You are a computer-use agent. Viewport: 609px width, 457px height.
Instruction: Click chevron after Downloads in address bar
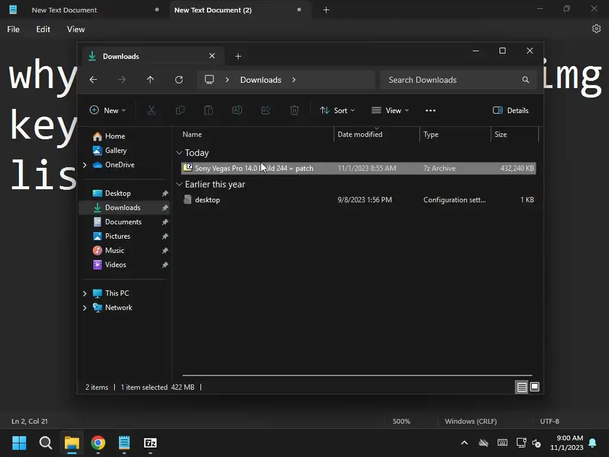[294, 80]
